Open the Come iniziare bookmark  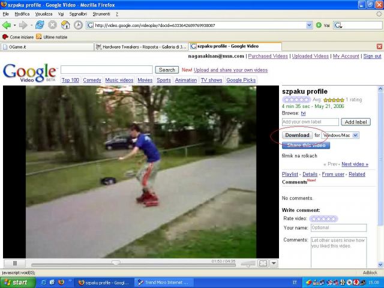(x=18, y=37)
